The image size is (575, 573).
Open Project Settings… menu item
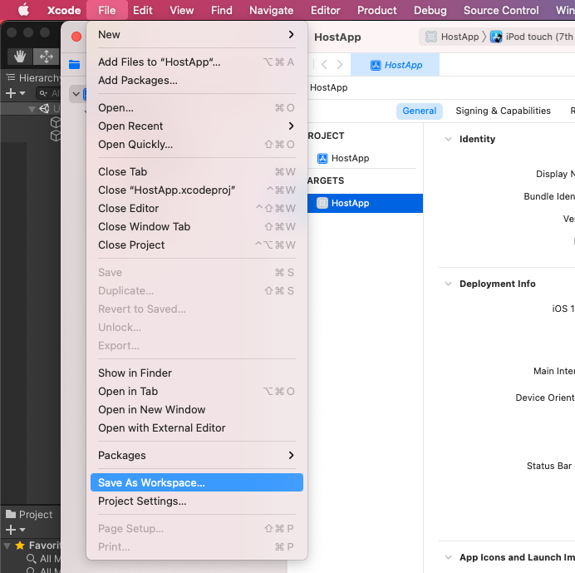(197, 501)
